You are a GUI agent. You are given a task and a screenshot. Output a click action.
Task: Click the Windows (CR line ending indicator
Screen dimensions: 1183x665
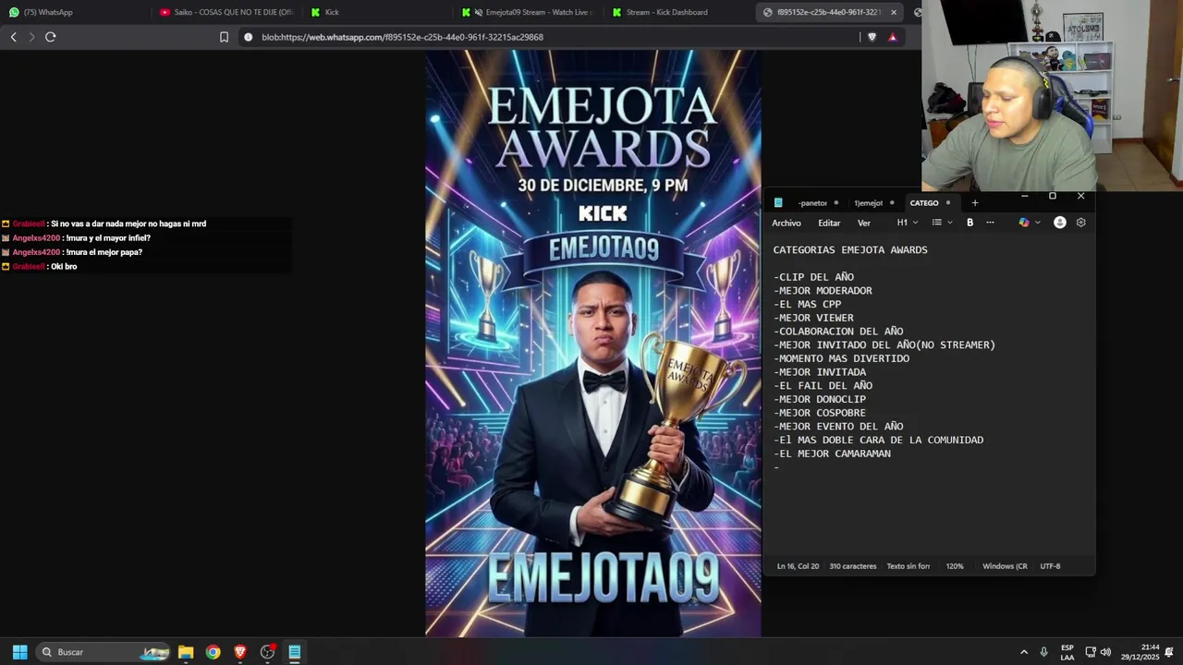click(x=1005, y=566)
